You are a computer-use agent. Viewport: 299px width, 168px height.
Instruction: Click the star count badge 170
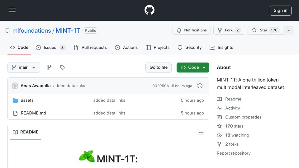pyautogui.click(x=274, y=30)
